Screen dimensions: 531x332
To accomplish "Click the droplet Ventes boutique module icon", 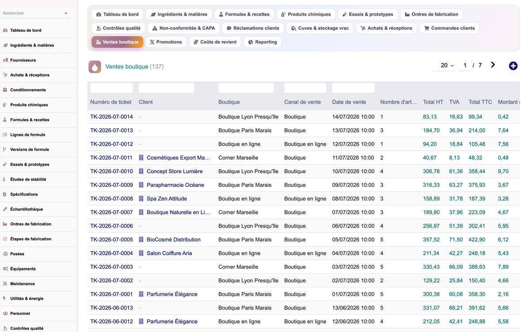I will 95,67.
